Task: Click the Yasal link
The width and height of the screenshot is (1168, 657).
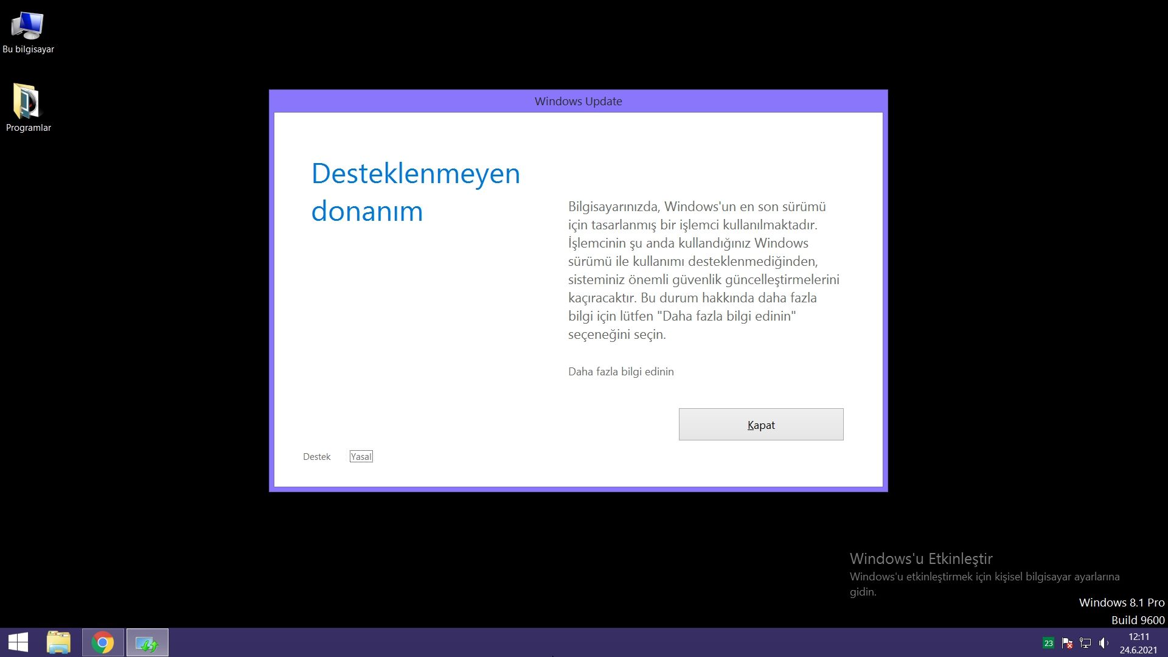Action: [x=361, y=457]
